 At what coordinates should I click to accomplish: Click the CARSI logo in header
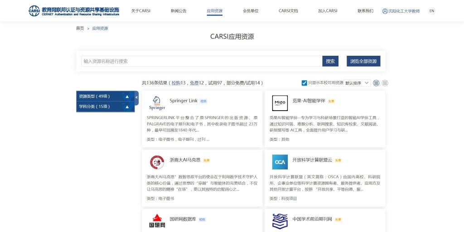pyautogui.click(x=74, y=11)
